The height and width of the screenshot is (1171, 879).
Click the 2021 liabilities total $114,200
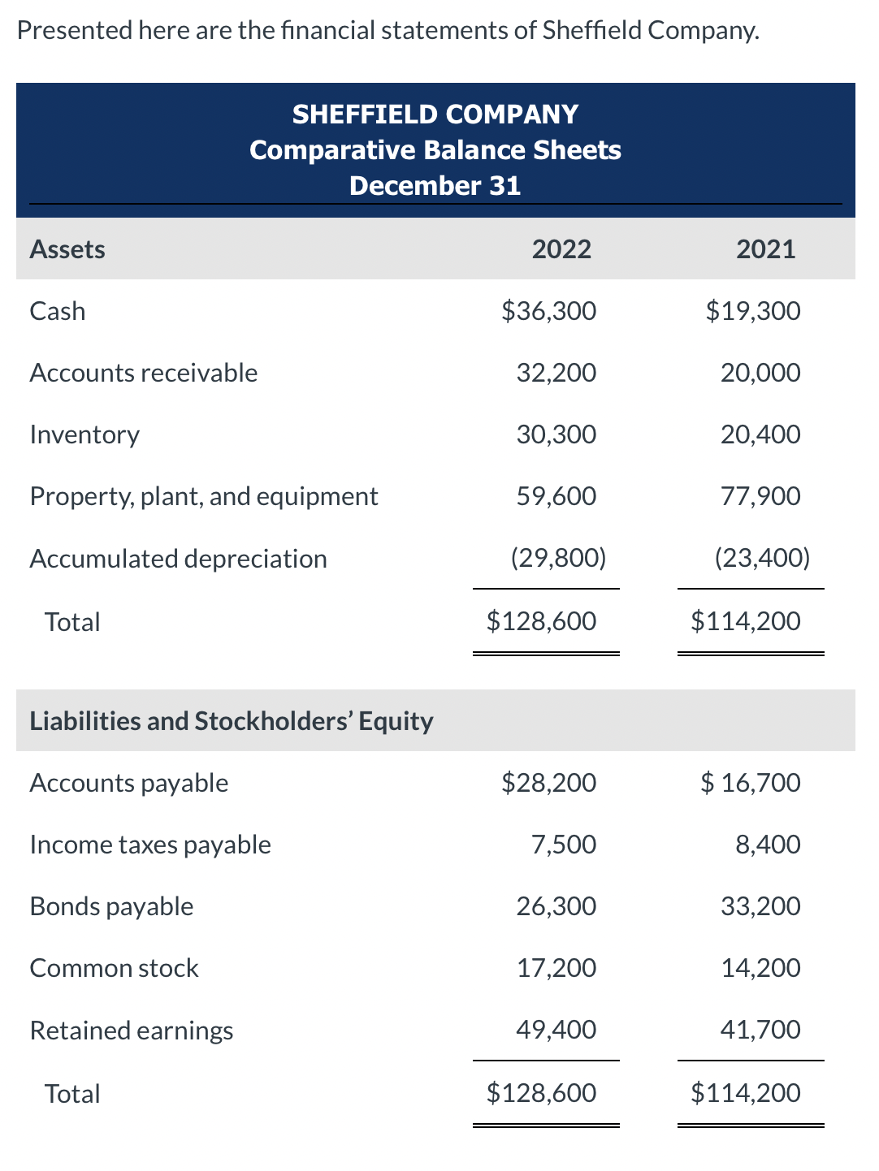click(x=746, y=1093)
